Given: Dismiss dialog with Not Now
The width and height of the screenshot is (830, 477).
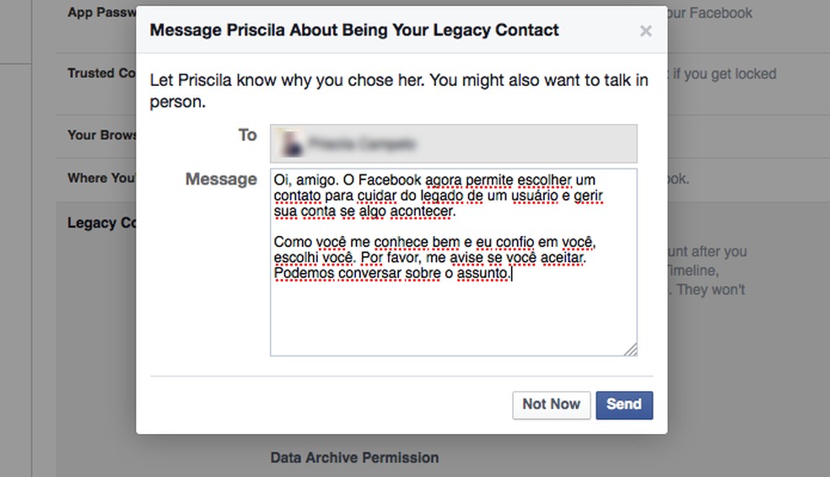Looking at the screenshot, I should click(551, 405).
